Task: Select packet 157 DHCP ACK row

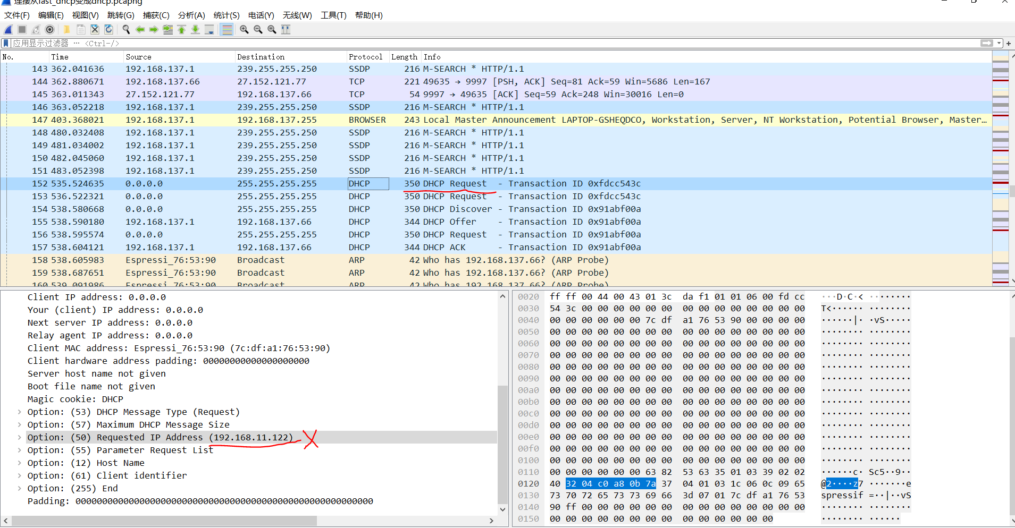Action: (496, 248)
